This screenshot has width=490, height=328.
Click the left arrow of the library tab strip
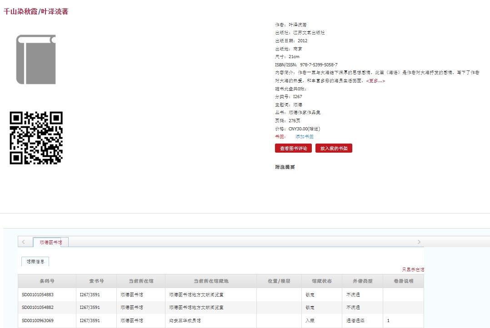click(24, 242)
